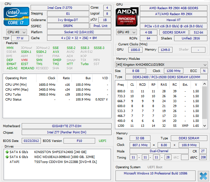Click the CR 2T field
210x182 pixels.
point(203,151)
